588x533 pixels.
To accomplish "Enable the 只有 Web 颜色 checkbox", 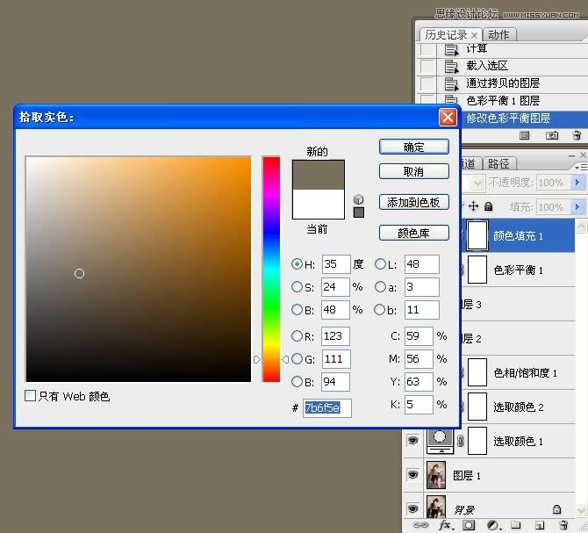I will click(x=30, y=395).
